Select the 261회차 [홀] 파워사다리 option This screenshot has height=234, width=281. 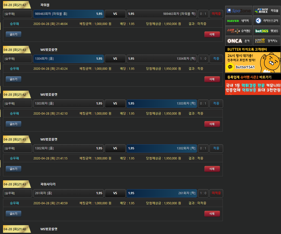click(x=68, y=193)
